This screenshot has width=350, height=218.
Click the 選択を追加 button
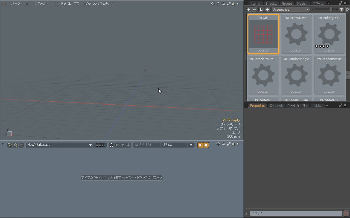(147, 145)
